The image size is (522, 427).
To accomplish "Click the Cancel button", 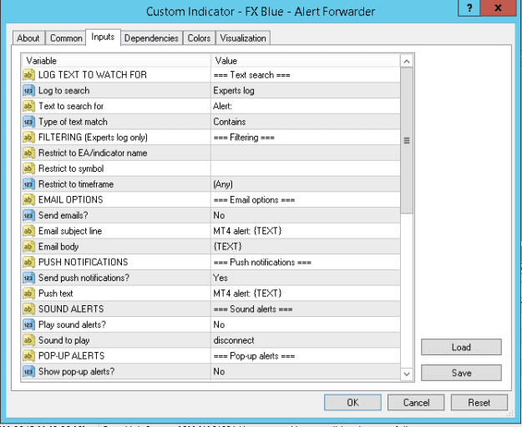I will pyautogui.click(x=416, y=403).
